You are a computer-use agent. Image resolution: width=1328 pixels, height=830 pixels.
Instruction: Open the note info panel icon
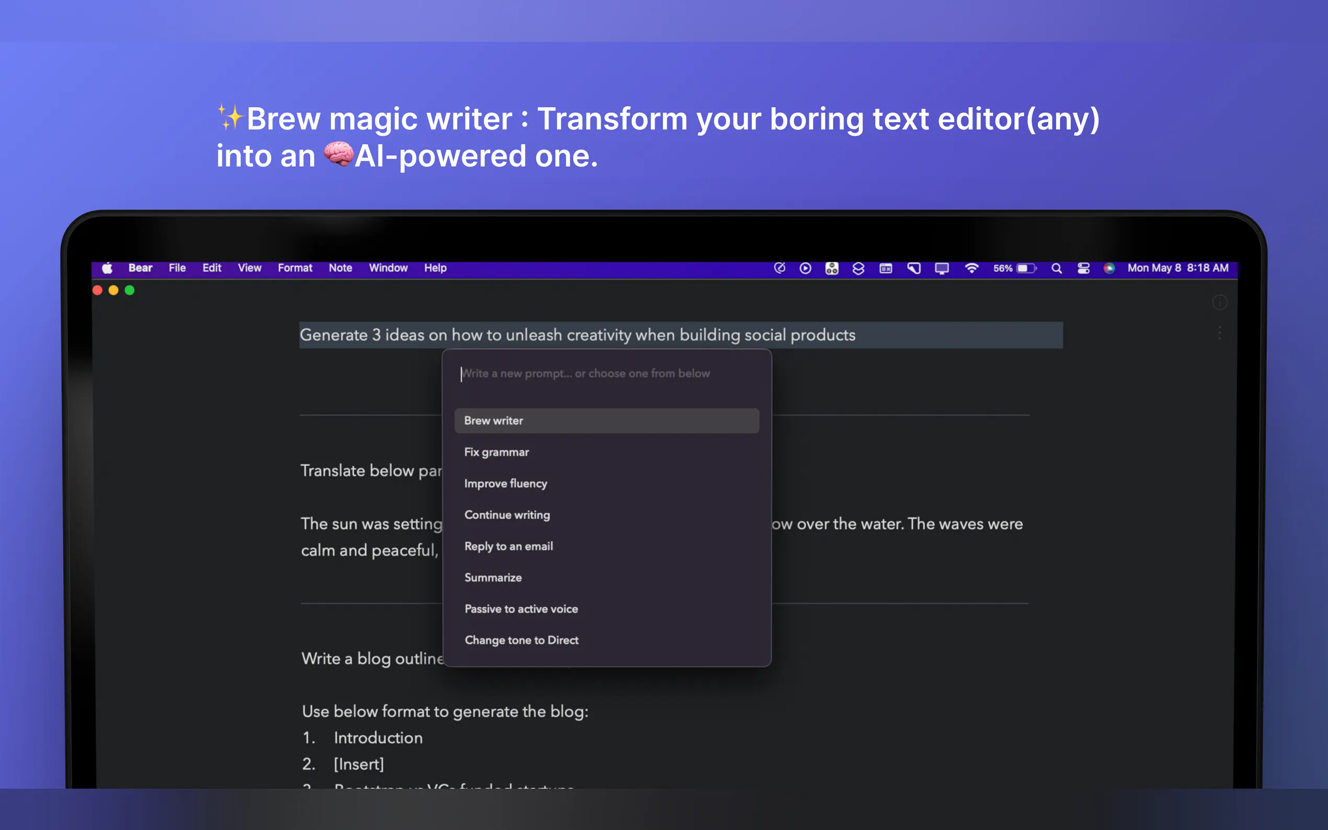[1219, 303]
